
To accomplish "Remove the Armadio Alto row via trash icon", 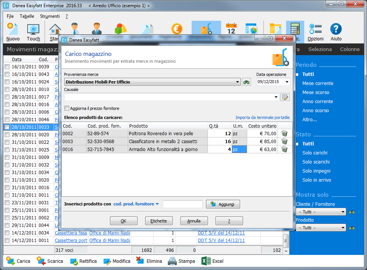I will (285, 149).
